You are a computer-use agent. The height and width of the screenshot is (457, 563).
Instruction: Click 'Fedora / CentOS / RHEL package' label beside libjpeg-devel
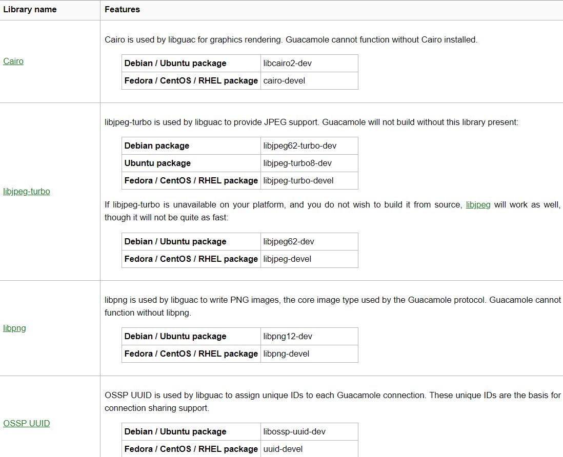[191, 259]
